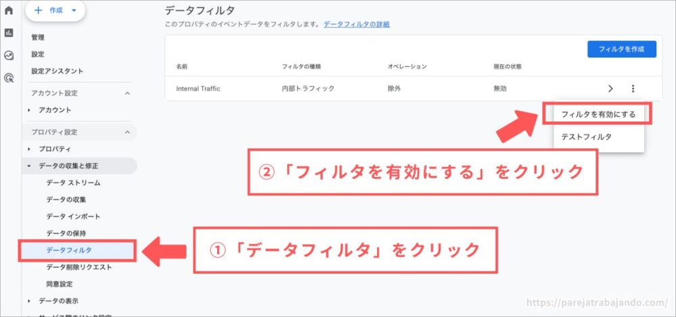Open Internal Traffic row details chevron
Viewport: 676px width, 317px height.
coord(610,89)
